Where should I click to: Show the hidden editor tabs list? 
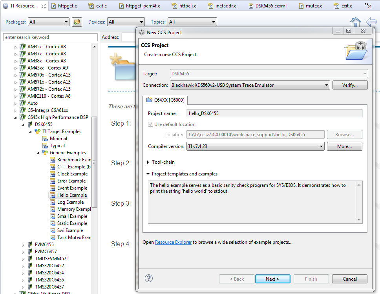[x=368, y=5]
